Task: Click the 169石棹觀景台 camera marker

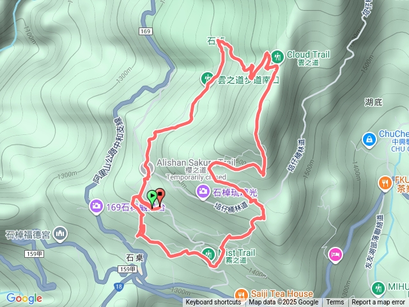Action: coord(96,207)
